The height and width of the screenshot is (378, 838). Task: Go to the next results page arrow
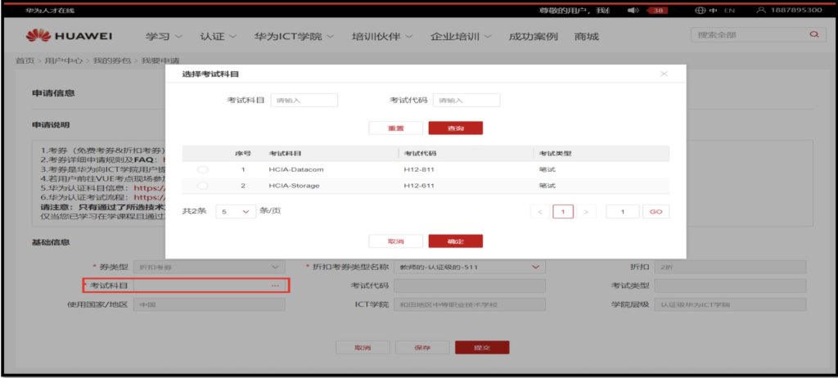point(585,212)
